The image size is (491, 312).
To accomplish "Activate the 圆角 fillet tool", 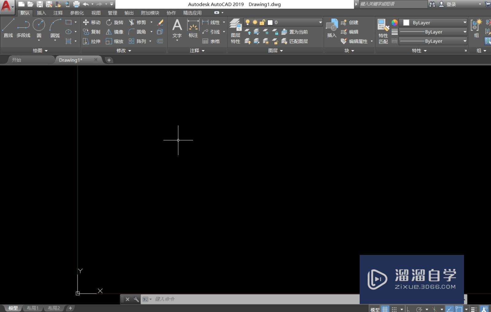I will point(137,32).
